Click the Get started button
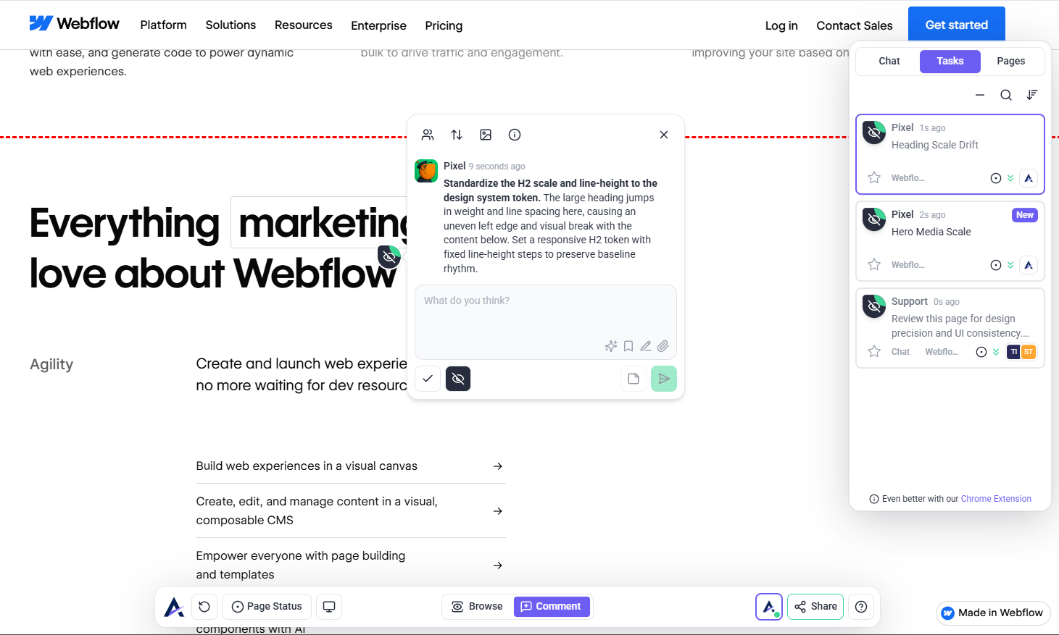The height and width of the screenshot is (635, 1059). (x=956, y=25)
